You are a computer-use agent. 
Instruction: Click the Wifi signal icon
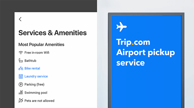point(21,53)
